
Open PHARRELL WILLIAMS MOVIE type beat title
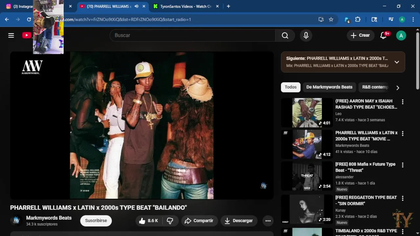pos(366,136)
